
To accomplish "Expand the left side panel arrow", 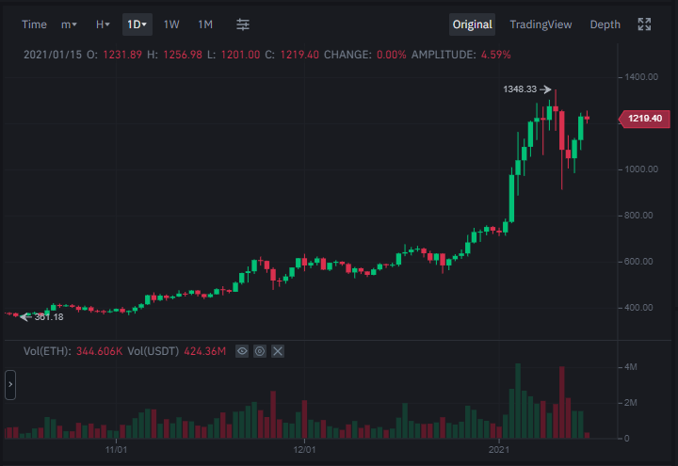I will (10, 384).
